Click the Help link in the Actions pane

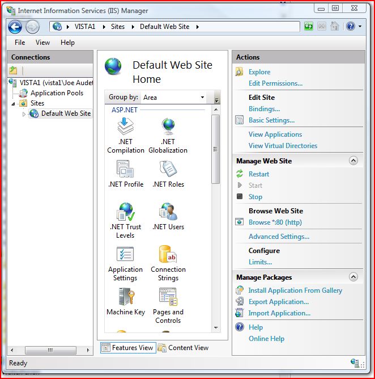(x=256, y=327)
